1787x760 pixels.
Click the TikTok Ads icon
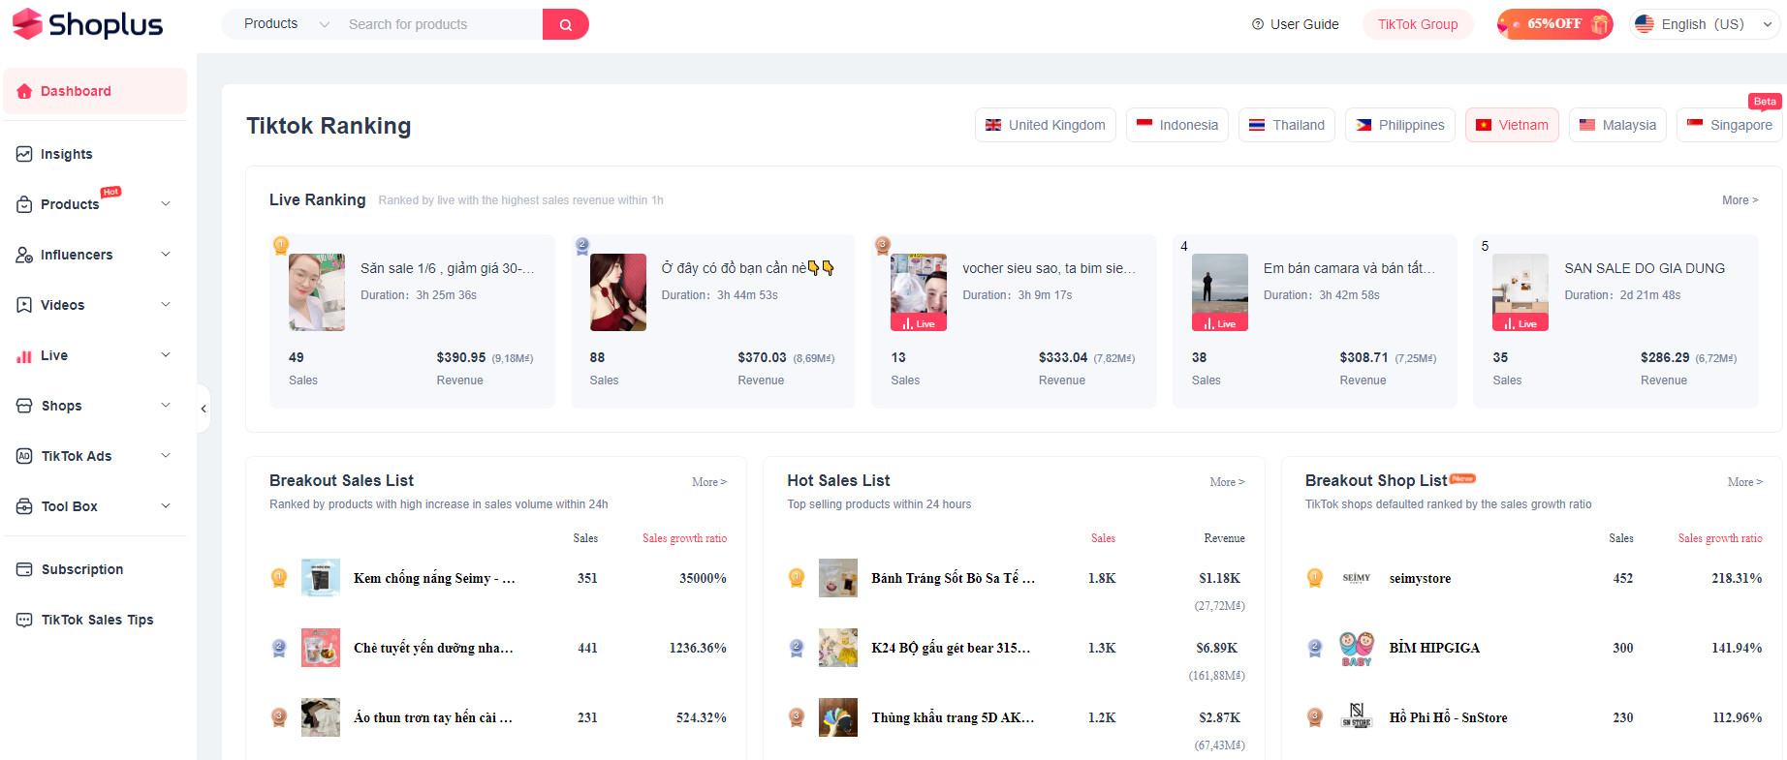pyautogui.click(x=24, y=456)
